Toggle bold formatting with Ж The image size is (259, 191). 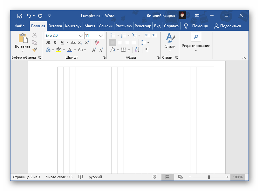tap(48, 42)
